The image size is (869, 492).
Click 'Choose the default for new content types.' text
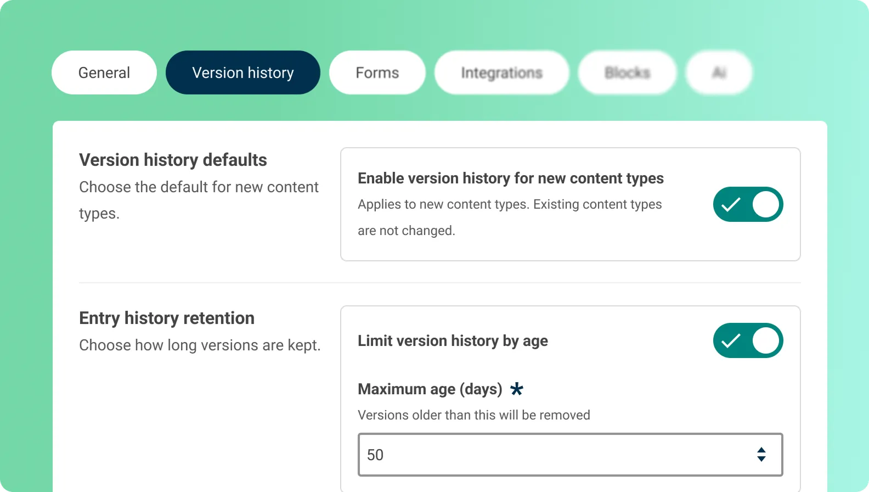click(x=199, y=200)
